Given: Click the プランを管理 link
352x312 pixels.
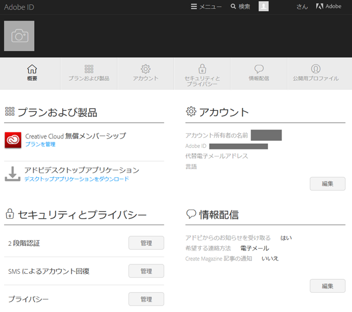Looking at the screenshot, I should point(40,144).
